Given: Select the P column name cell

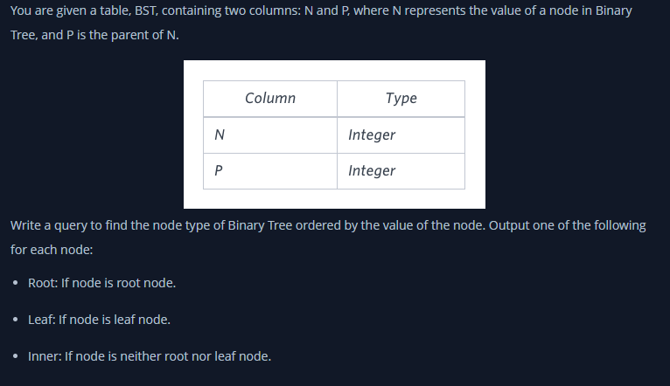Looking at the screenshot, I should point(270,170).
